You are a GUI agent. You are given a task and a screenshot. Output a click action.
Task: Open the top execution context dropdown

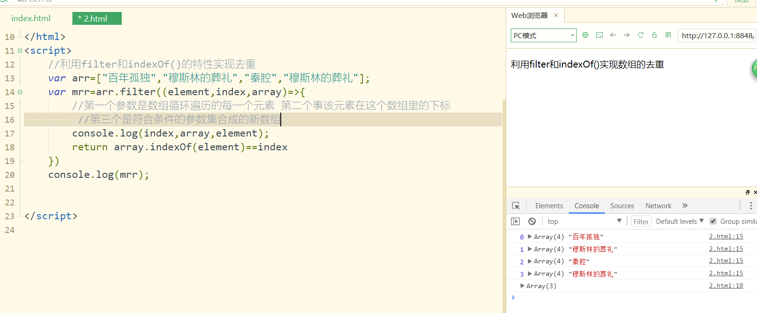click(584, 222)
